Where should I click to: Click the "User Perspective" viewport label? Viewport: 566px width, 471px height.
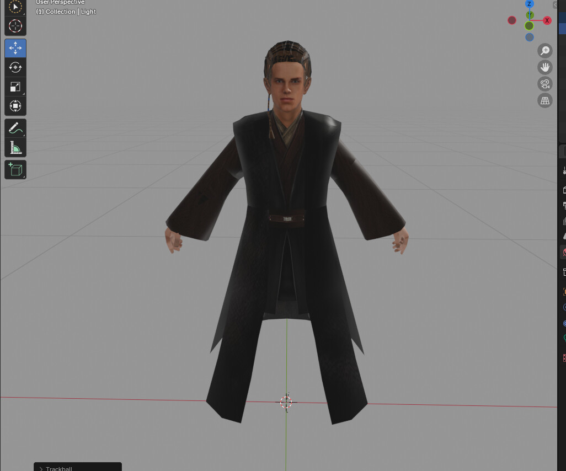(60, 3)
